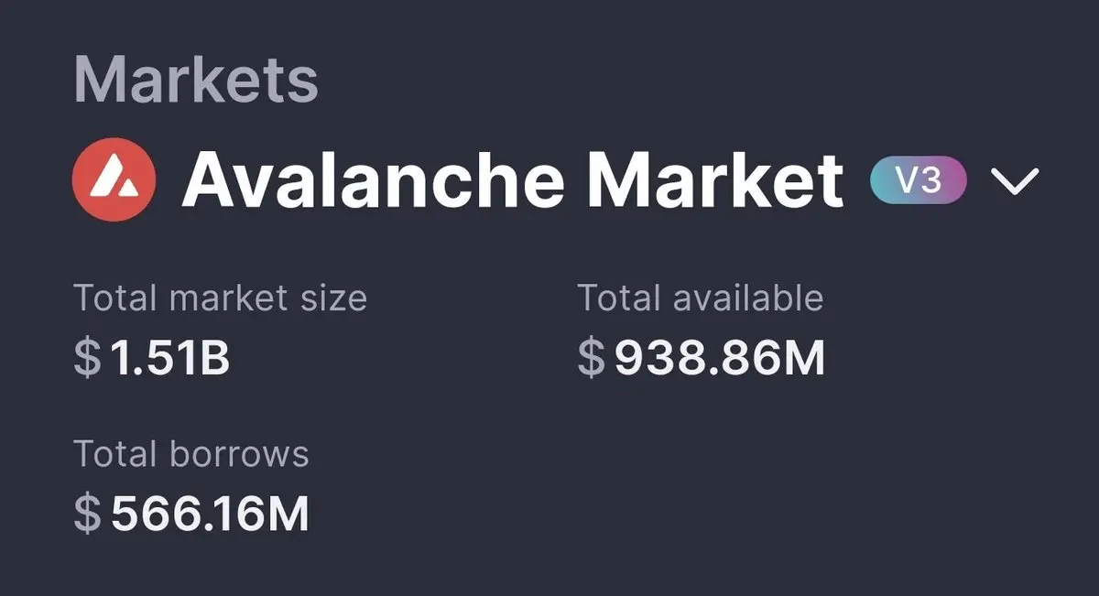
Task: Click the word borrows under market size
Action: pyautogui.click(x=240, y=454)
